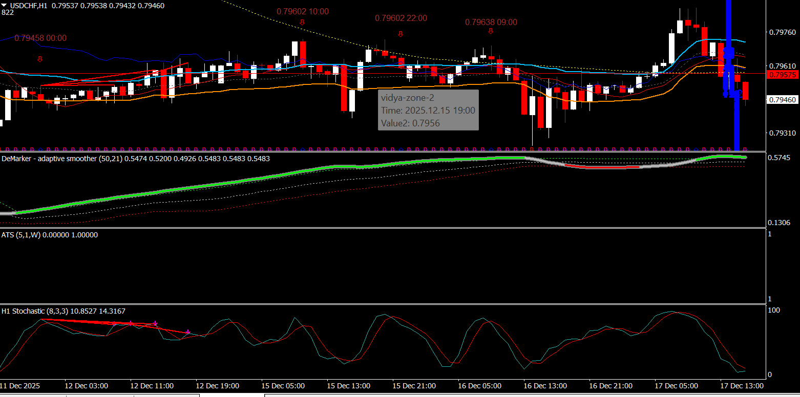Viewport: 800px width, 397px height.
Task: Click the 0.79760 price on the scale
Action: [782, 32]
